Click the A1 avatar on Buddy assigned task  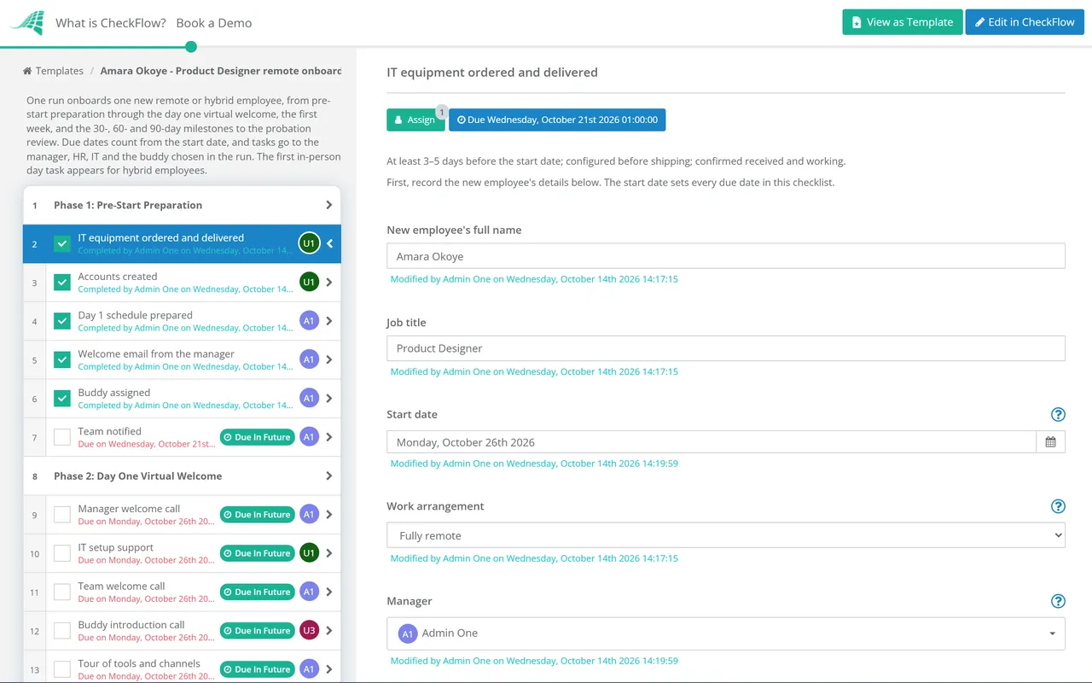(309, 398)
